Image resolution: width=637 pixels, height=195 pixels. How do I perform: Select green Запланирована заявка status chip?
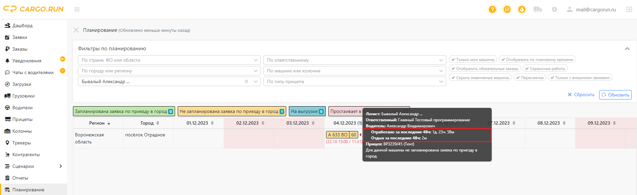click(124, 111)
